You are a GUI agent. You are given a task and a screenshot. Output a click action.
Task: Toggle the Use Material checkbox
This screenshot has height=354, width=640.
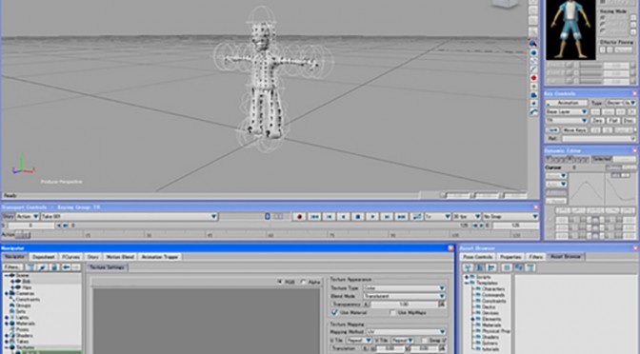pos(334,312)
